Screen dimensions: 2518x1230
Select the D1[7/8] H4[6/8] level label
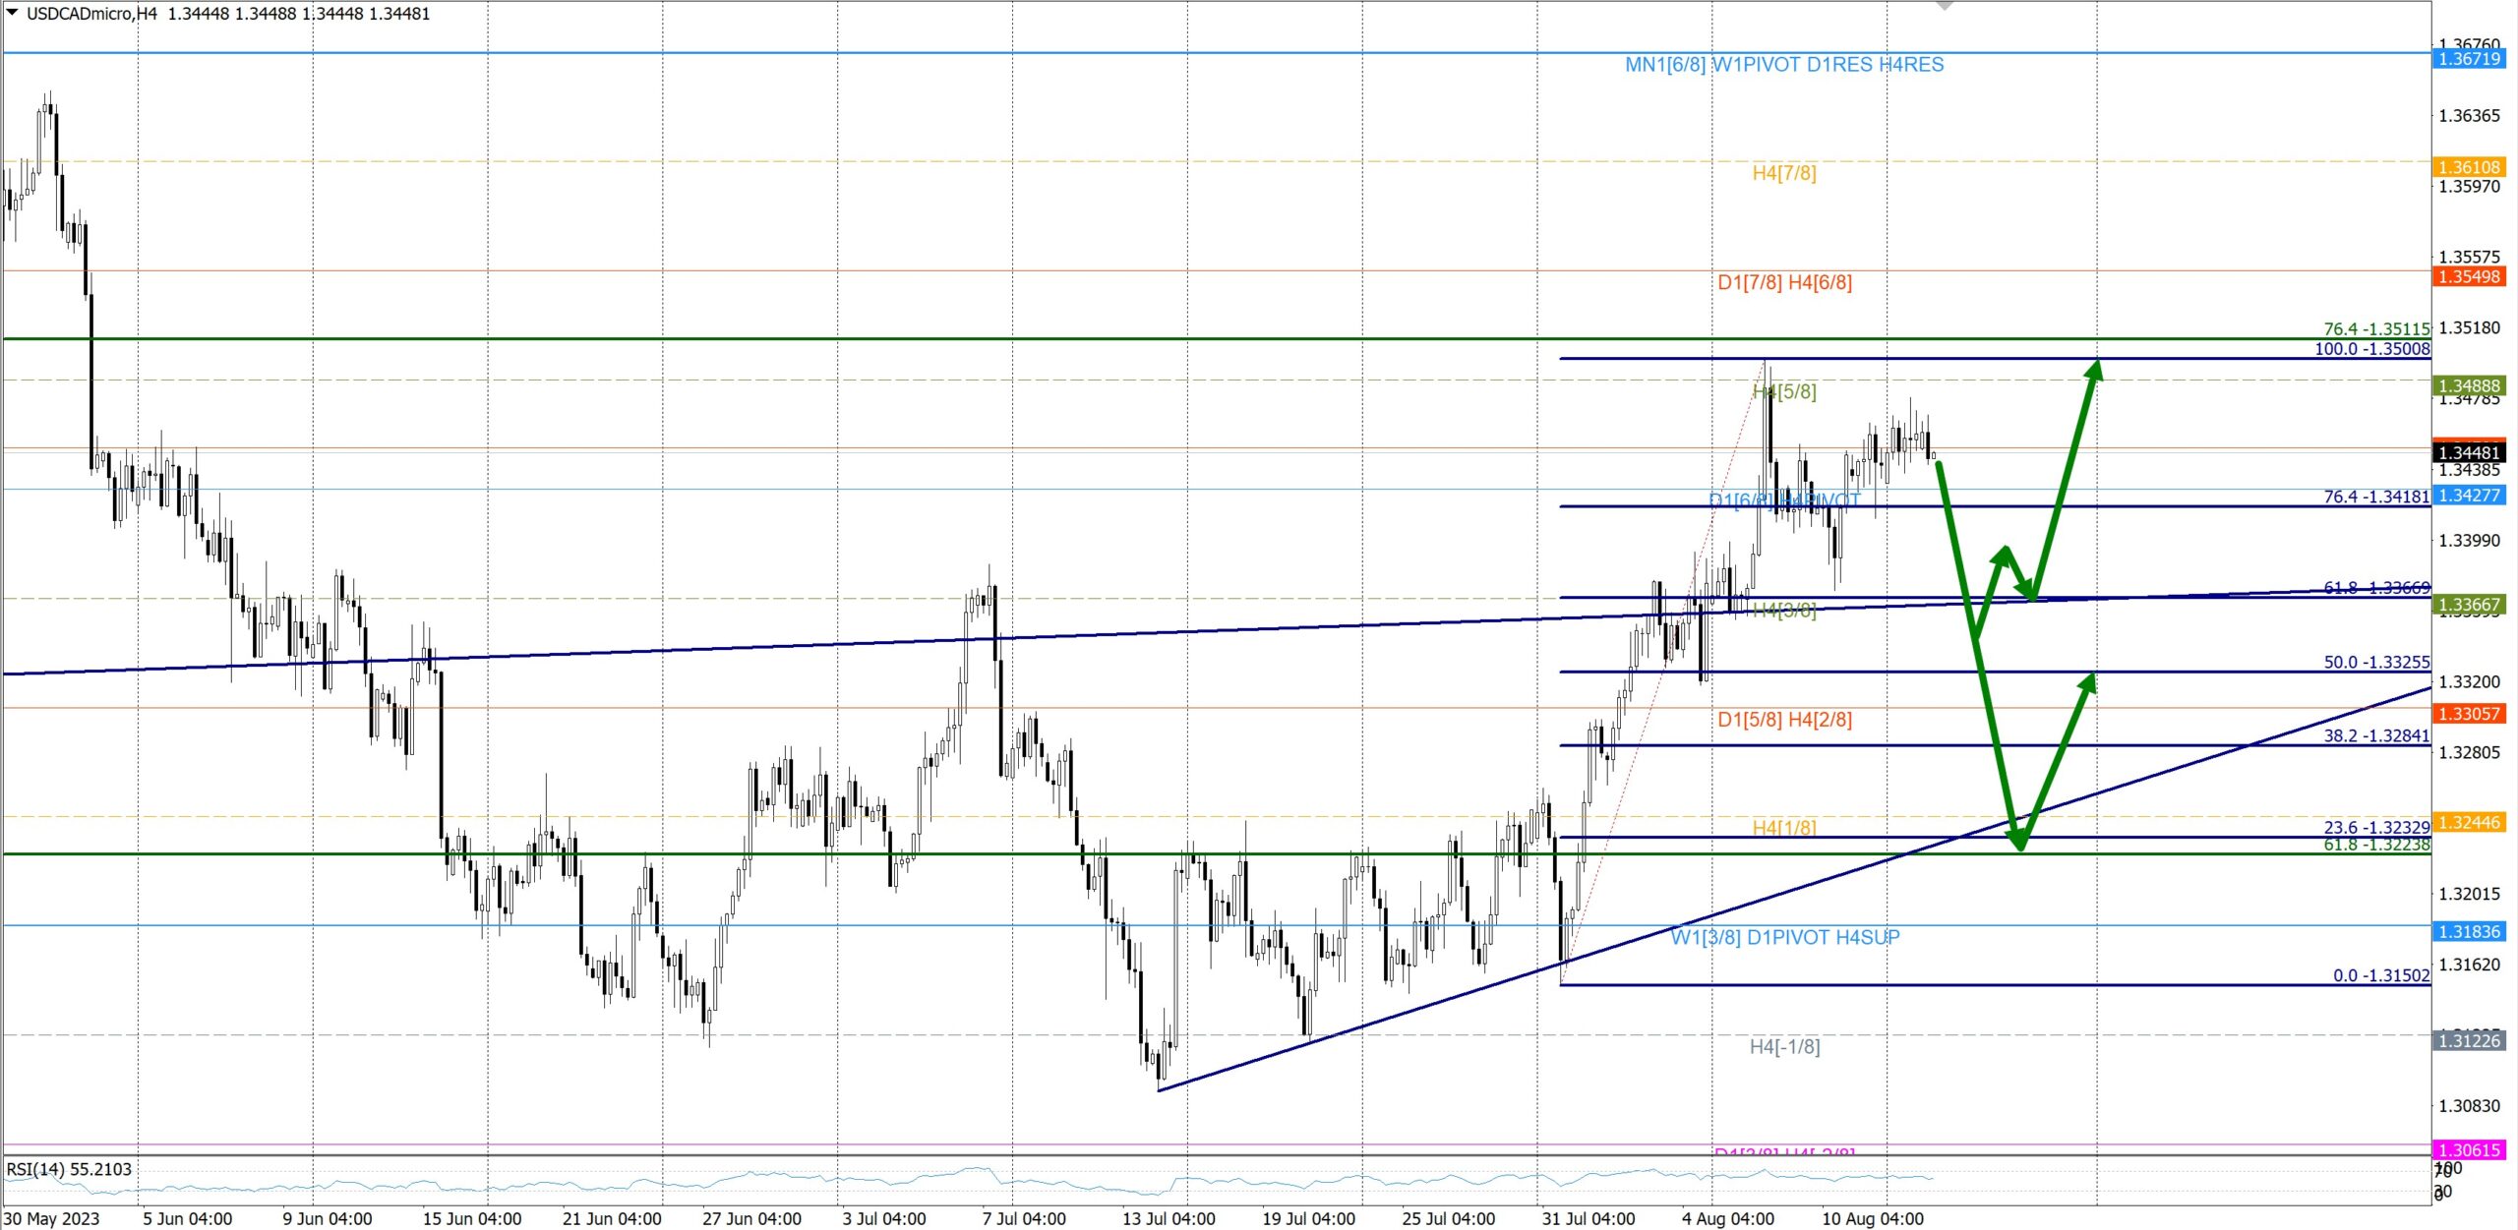(1783, 283)
